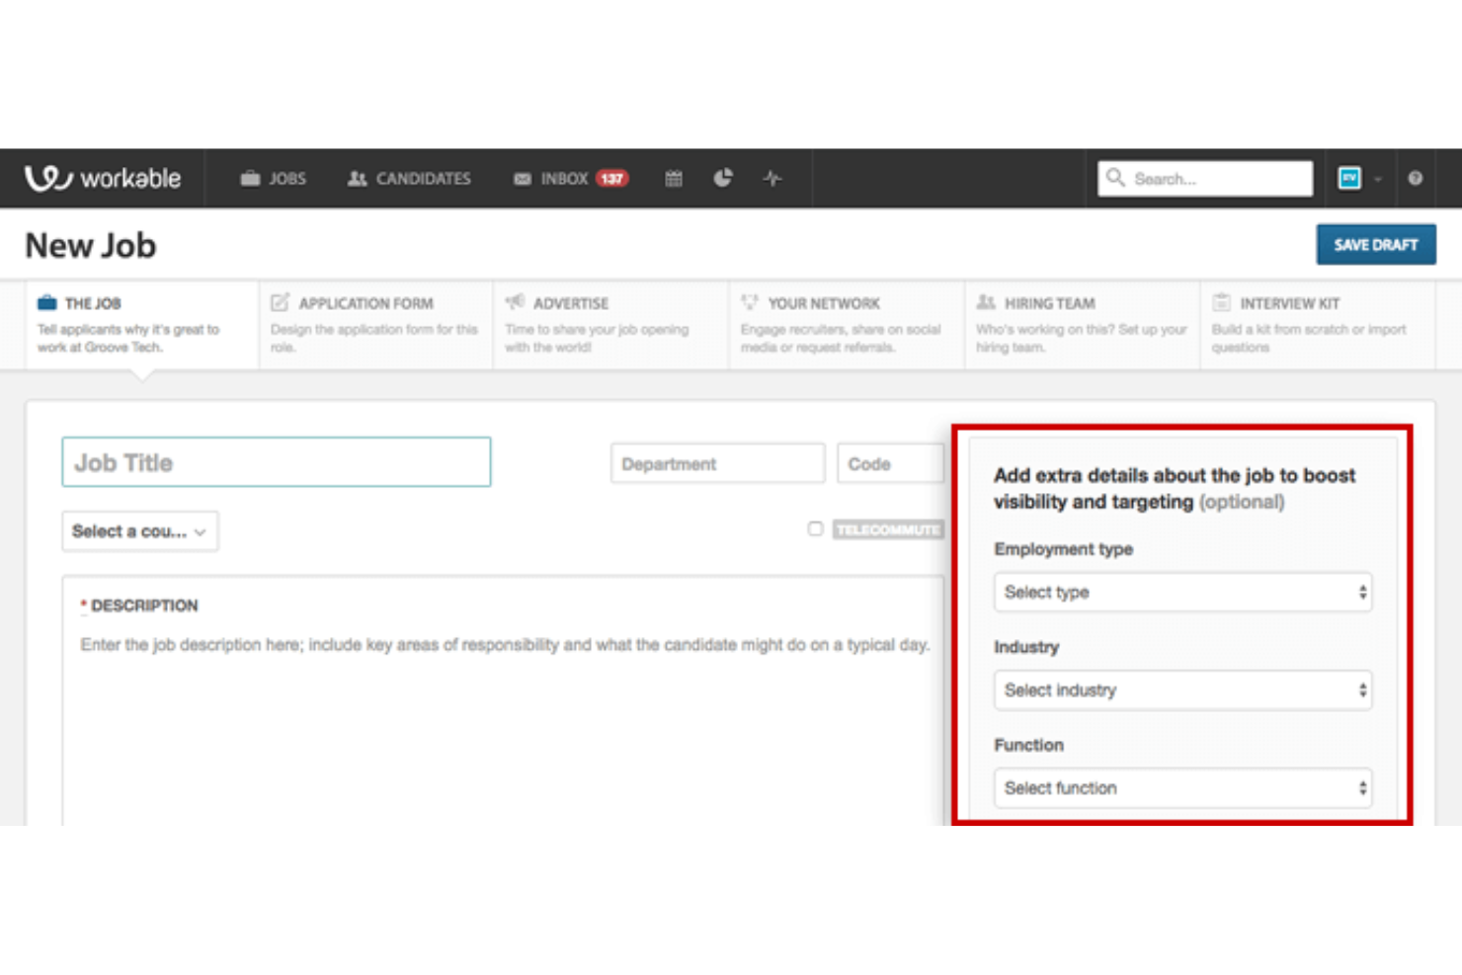Enable the Telecommute checkbox

815,528
